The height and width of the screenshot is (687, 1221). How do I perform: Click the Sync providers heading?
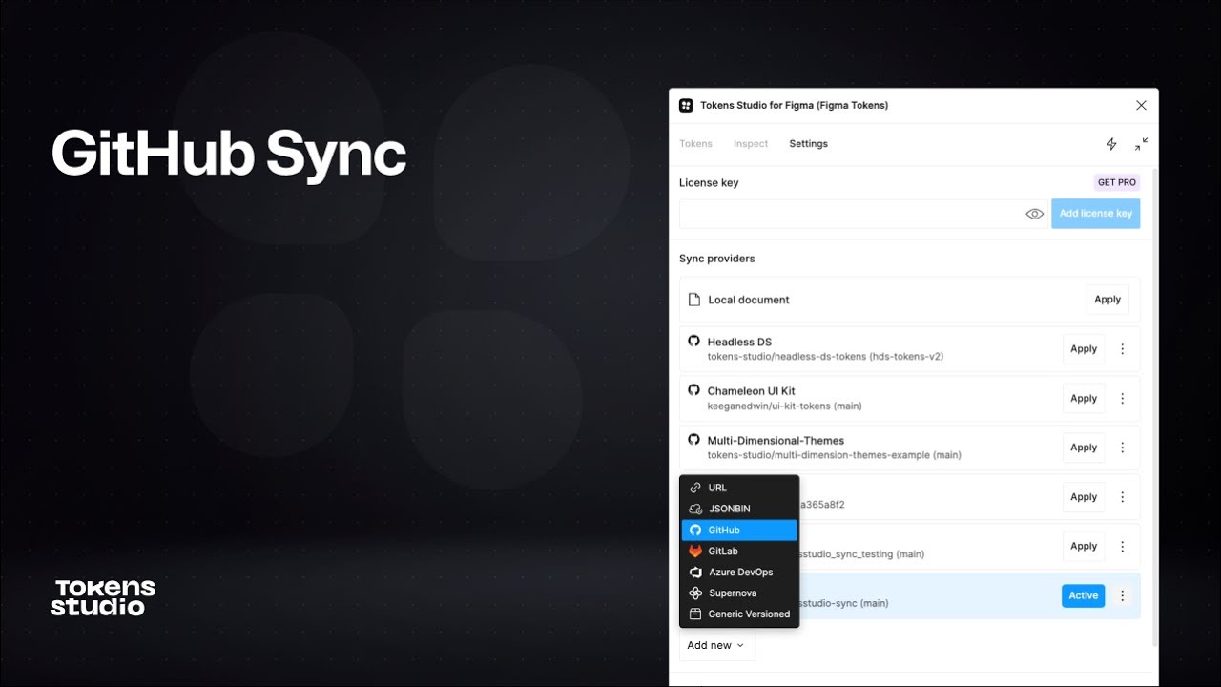click(x=717, y=259)
